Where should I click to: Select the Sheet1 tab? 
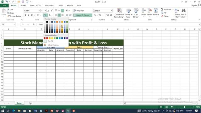click(x=19, y=103)
